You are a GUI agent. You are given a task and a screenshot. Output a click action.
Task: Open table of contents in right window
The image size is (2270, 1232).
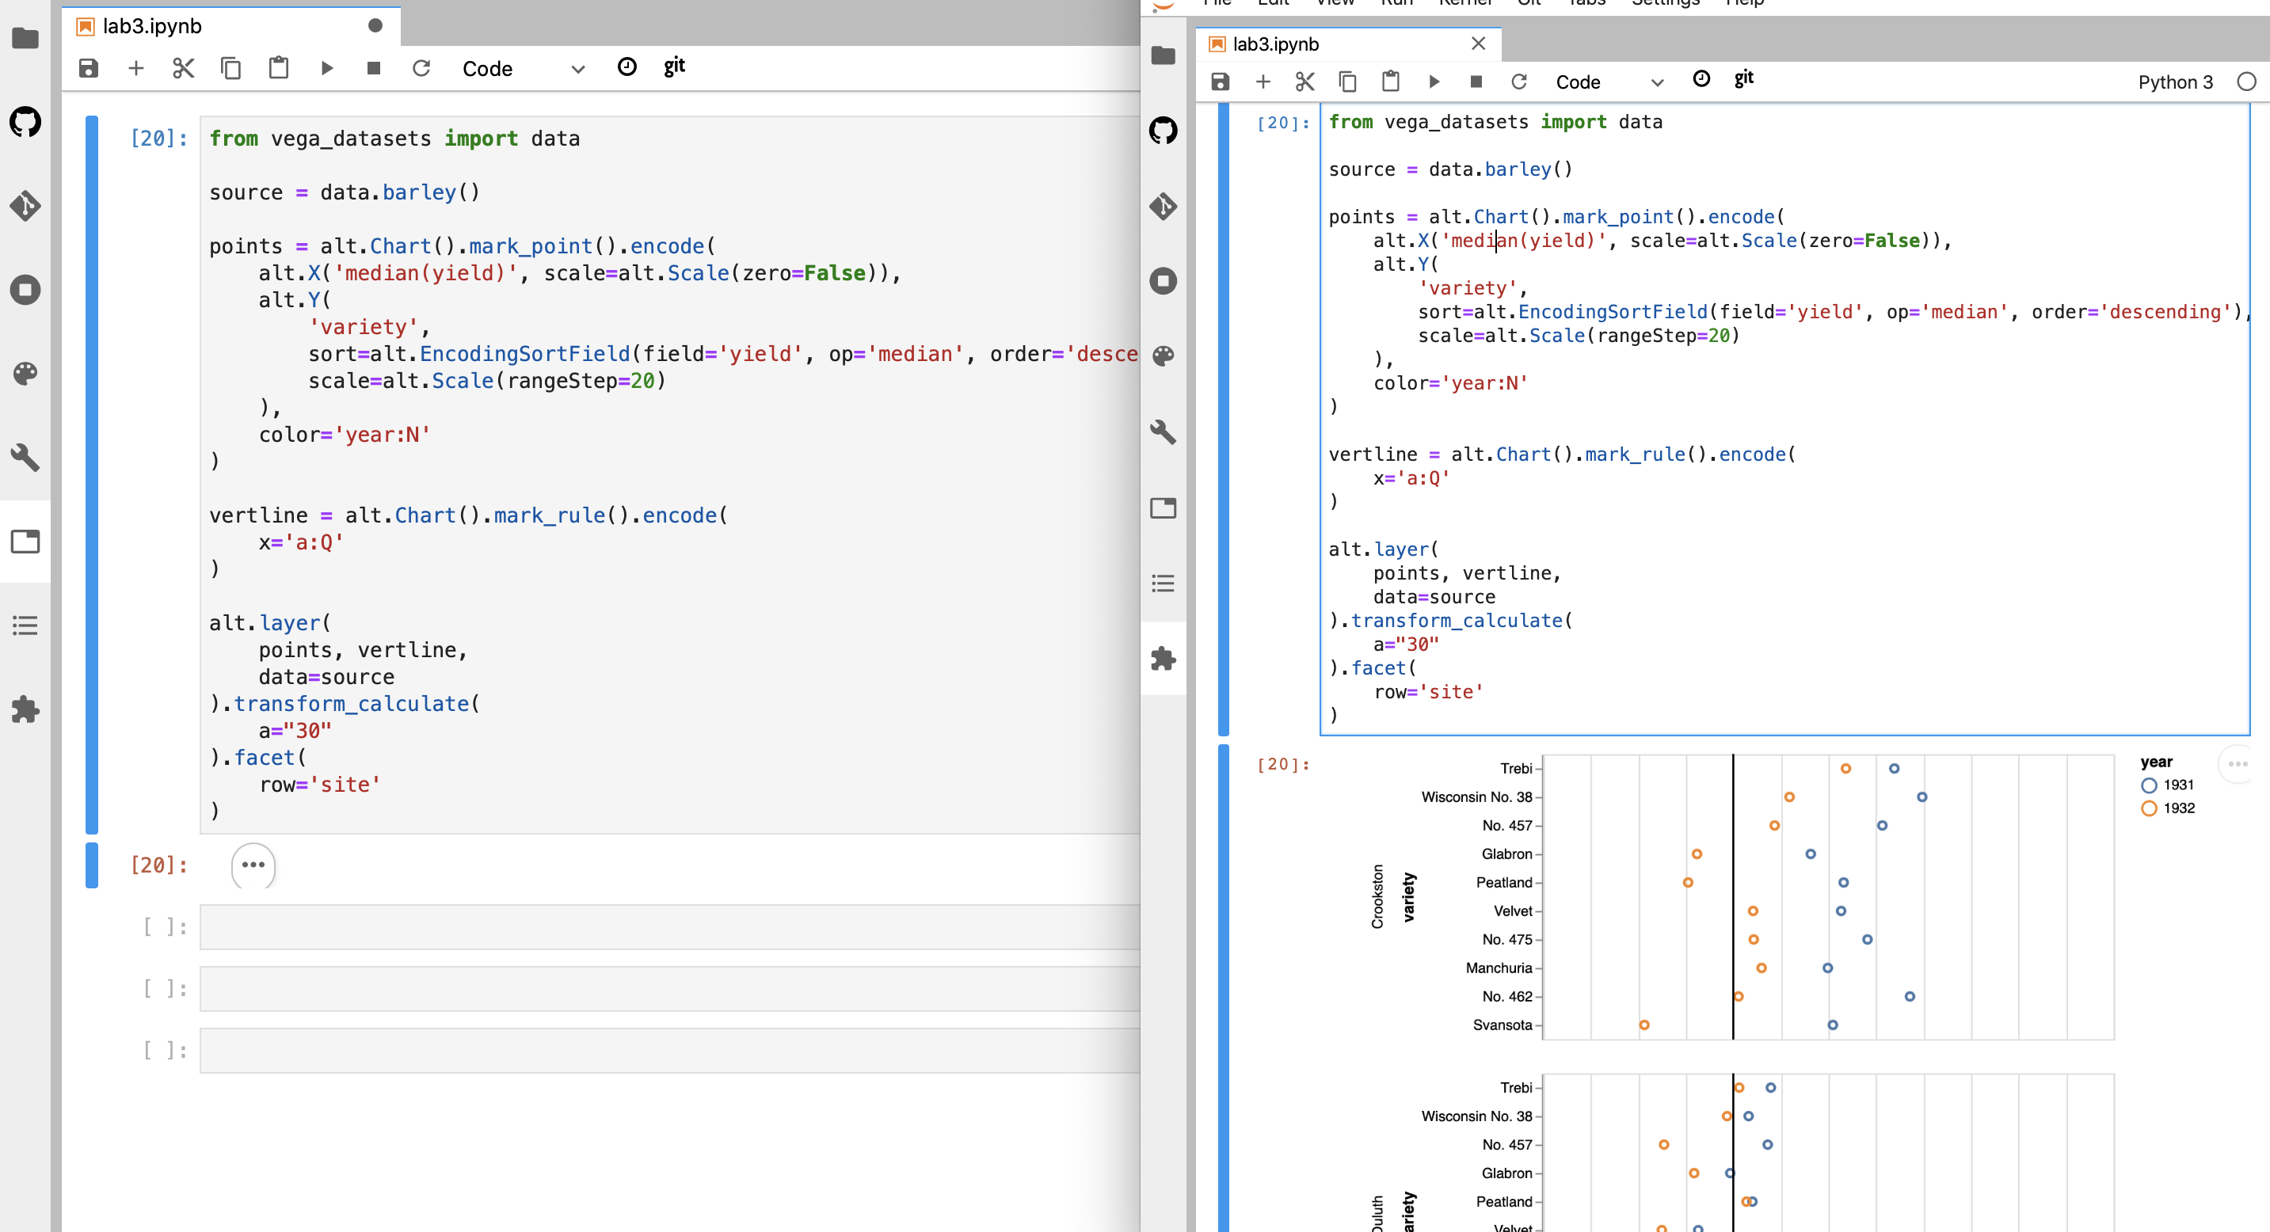pos(1164,583)
